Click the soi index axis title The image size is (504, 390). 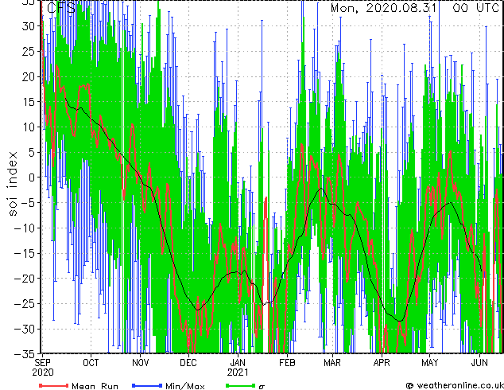(13, 184)
